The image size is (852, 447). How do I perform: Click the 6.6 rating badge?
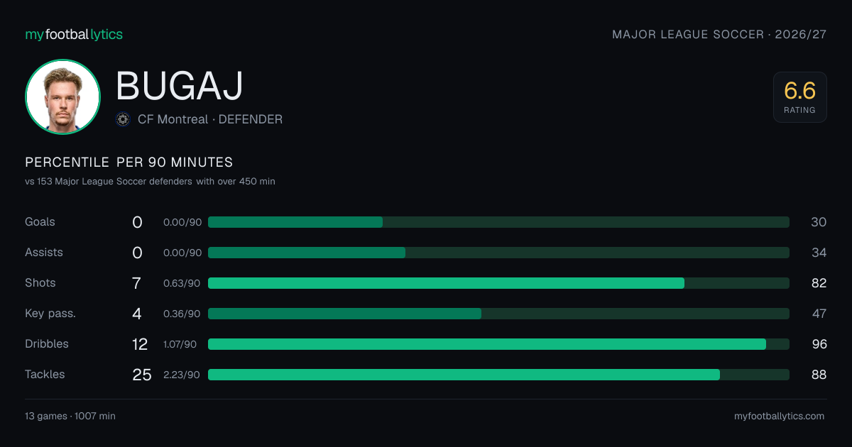(799, 97)
